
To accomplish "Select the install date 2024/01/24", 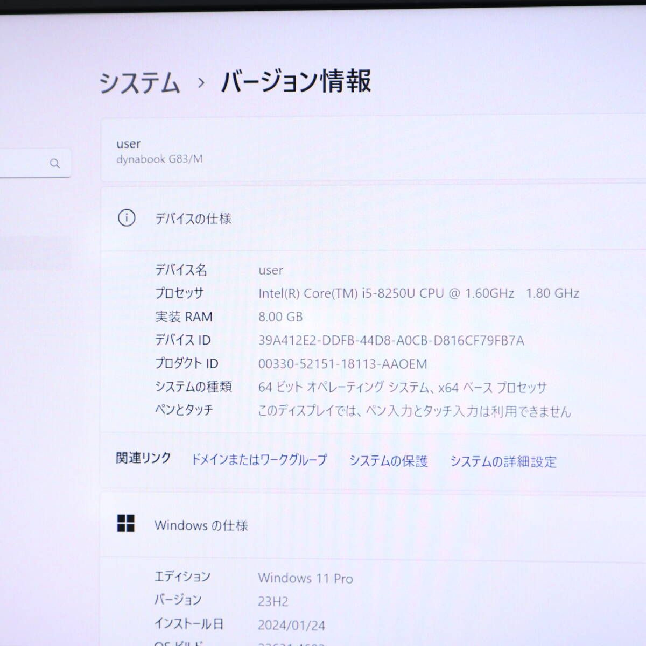I will point(292,625).
